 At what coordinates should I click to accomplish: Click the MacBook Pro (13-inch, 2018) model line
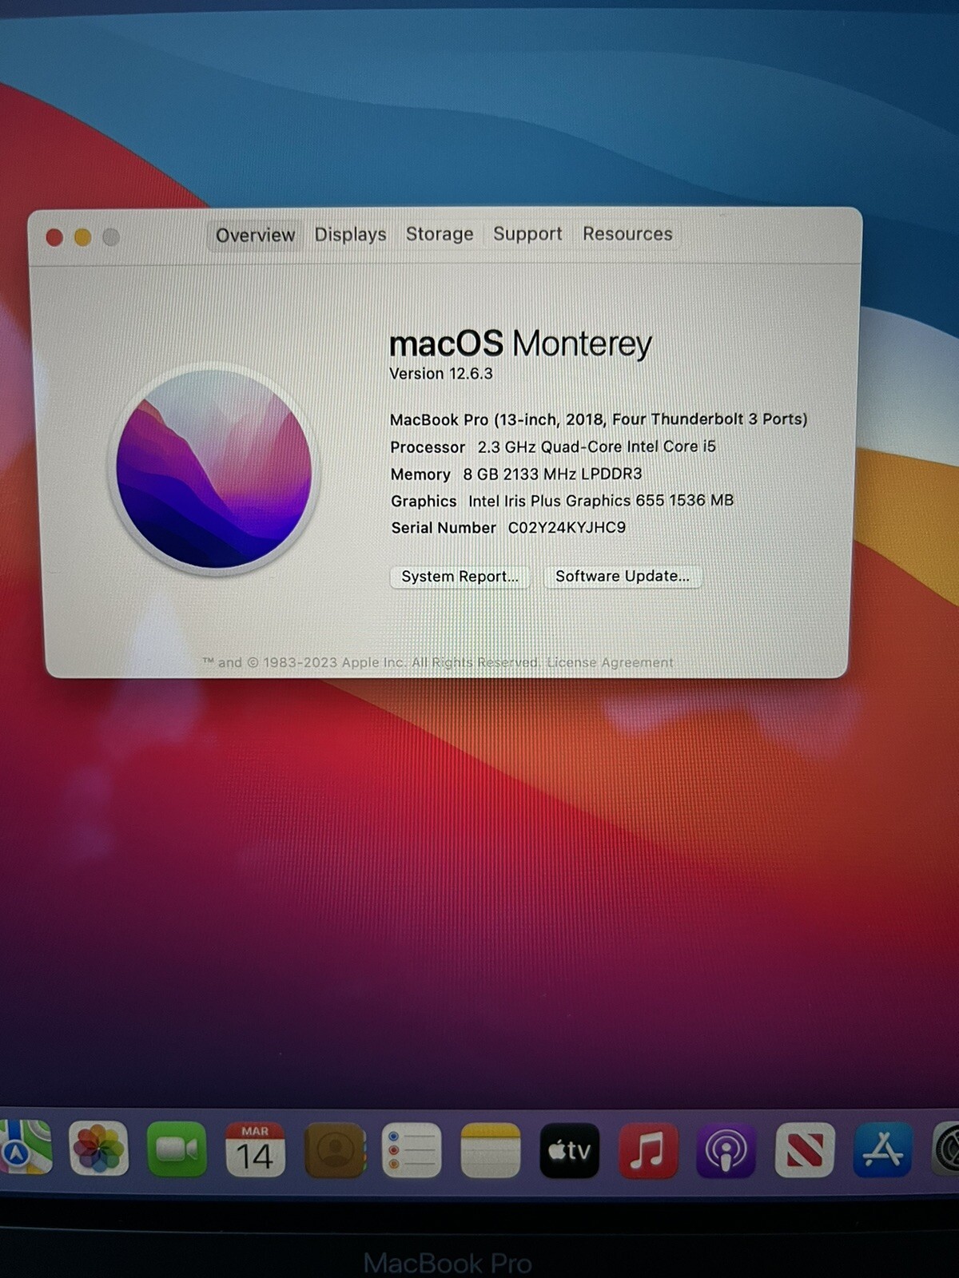(x=599, y=419)
